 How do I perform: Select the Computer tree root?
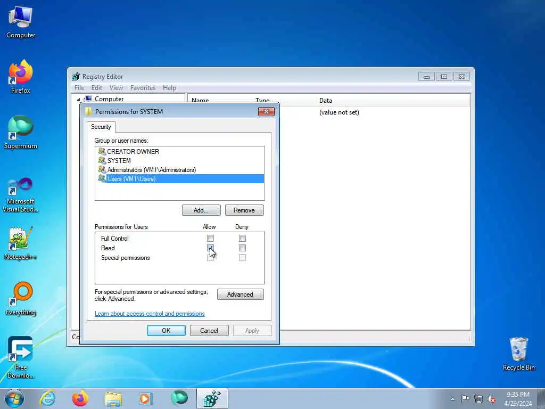109,99
